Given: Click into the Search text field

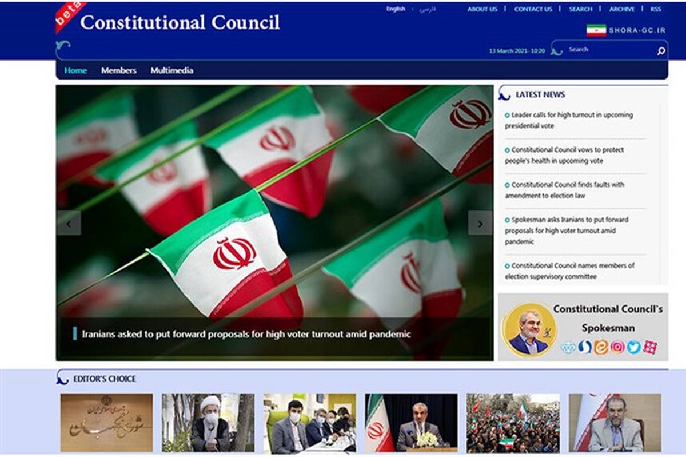Looking at the screenshot, I should 609,50.
